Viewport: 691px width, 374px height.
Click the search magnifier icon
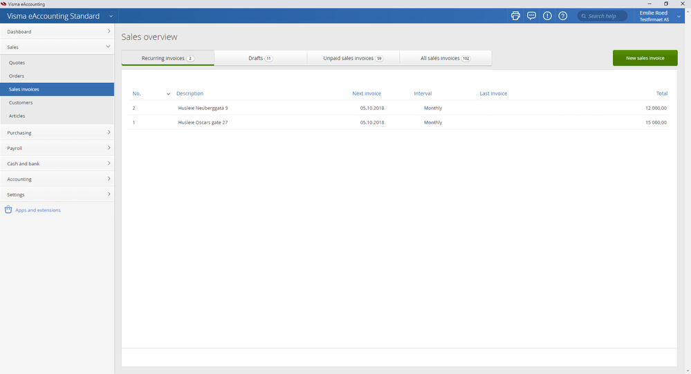(x=584, y=17)
